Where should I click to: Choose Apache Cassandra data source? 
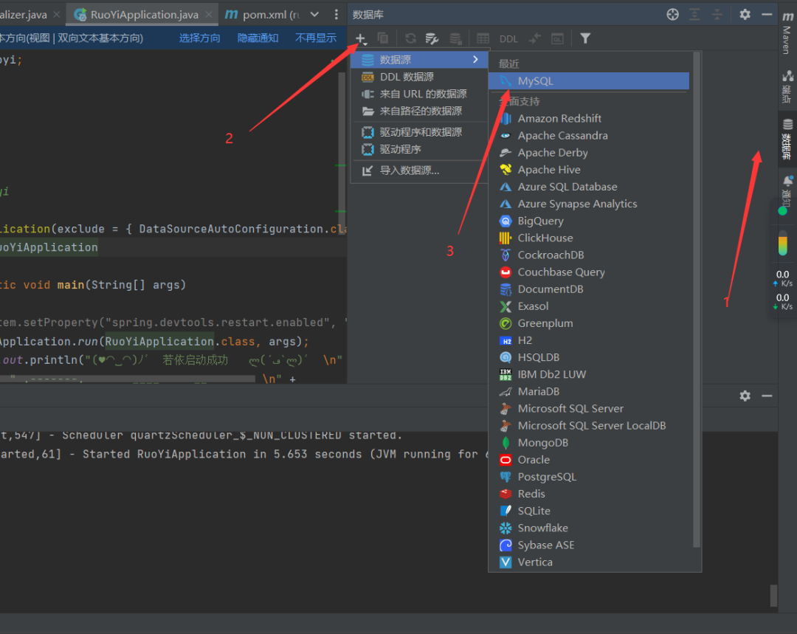(590, 136)
